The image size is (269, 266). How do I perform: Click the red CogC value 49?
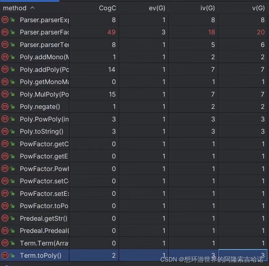[x=112, y=32]
